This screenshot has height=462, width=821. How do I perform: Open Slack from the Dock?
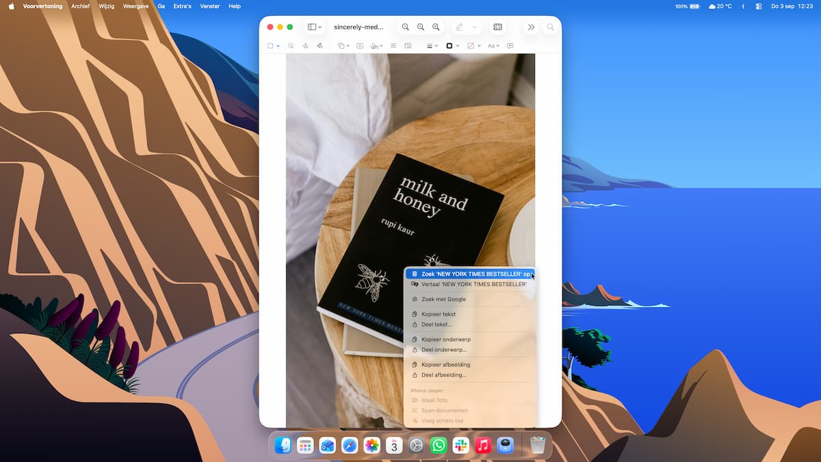460,446
